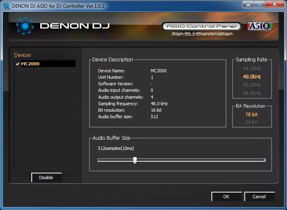Click the "Sampling frequency:" label
The height and width of the screenshot is (210, 287).
tap(118, 104)
